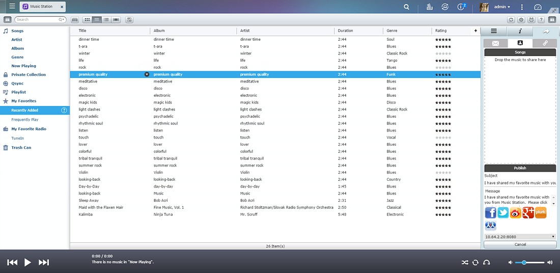Toggle the right panel layout button
This screenshot has height=273, width=560.
pyautogui.click(x=552, y=20)
